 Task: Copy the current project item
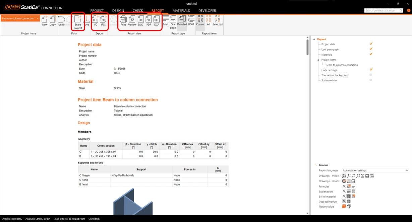click(53, 20)
